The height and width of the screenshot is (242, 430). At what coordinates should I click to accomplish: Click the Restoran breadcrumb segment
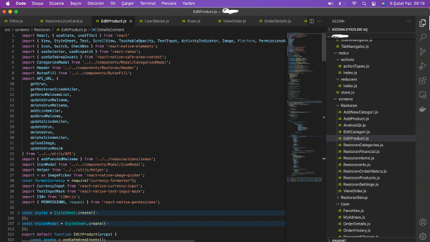pos(42,29)
